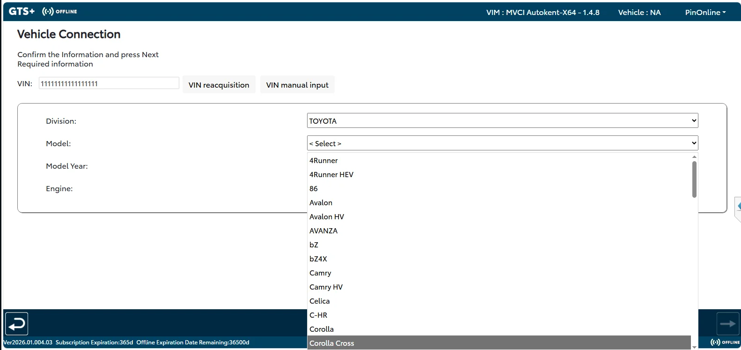741x350 pixels.
Task: Click the Required information text
Action: (x=55, y=64)
